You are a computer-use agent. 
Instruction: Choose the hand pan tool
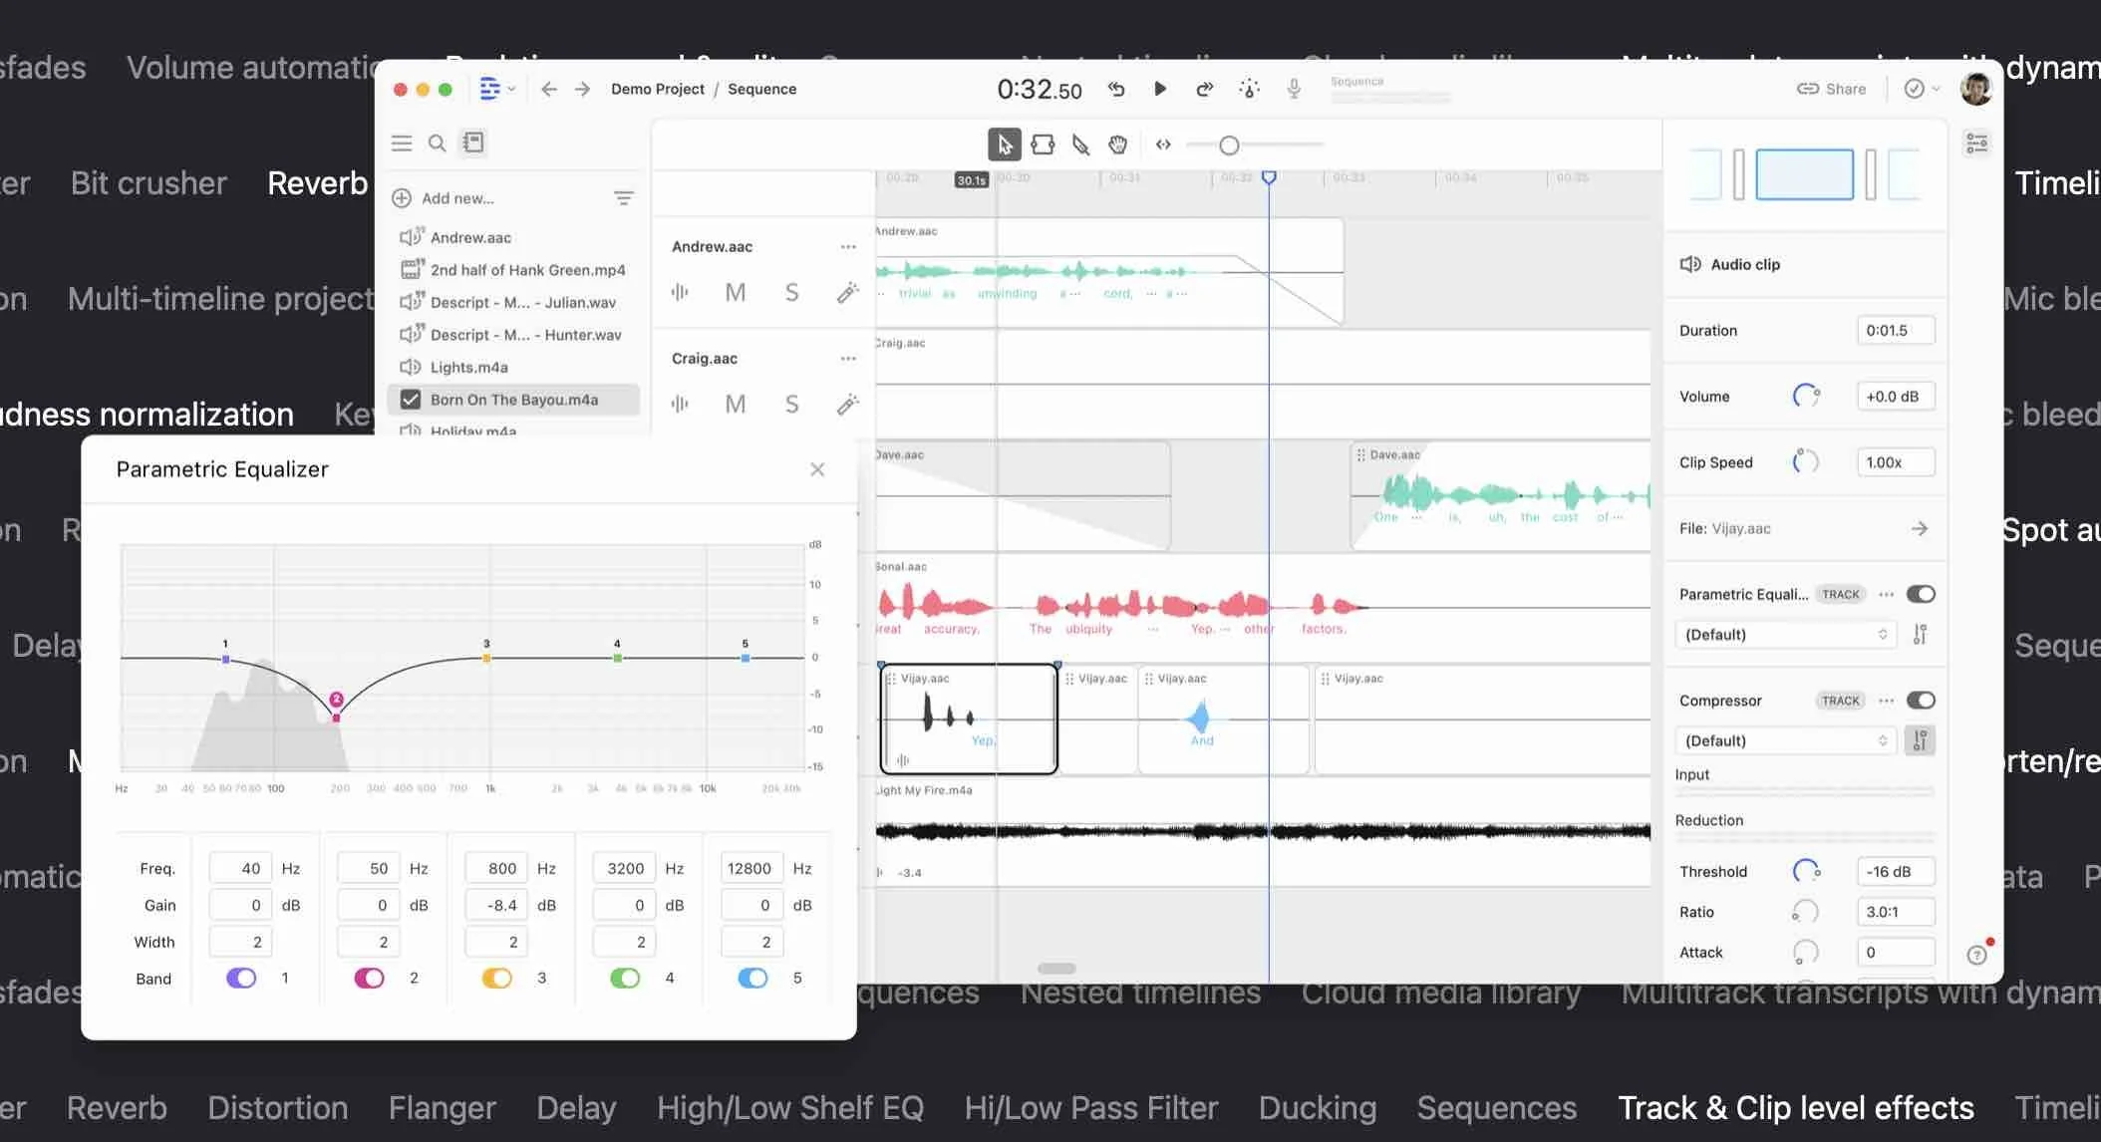pyautogui.click(x=1118, y=145)
